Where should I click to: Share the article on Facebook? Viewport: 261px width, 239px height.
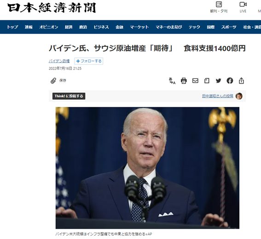coord(230,81)
